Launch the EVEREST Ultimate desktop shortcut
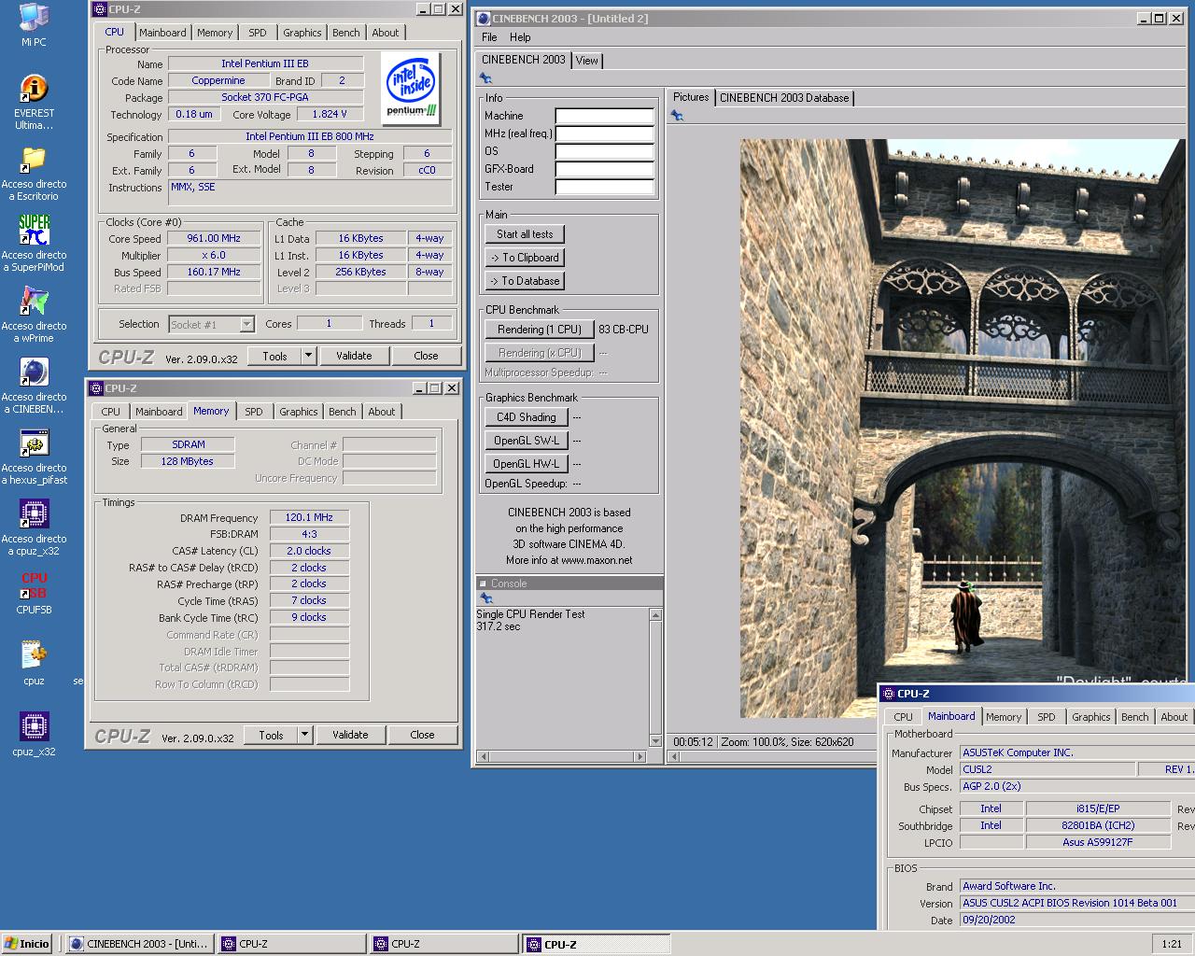 pos(34,88)
